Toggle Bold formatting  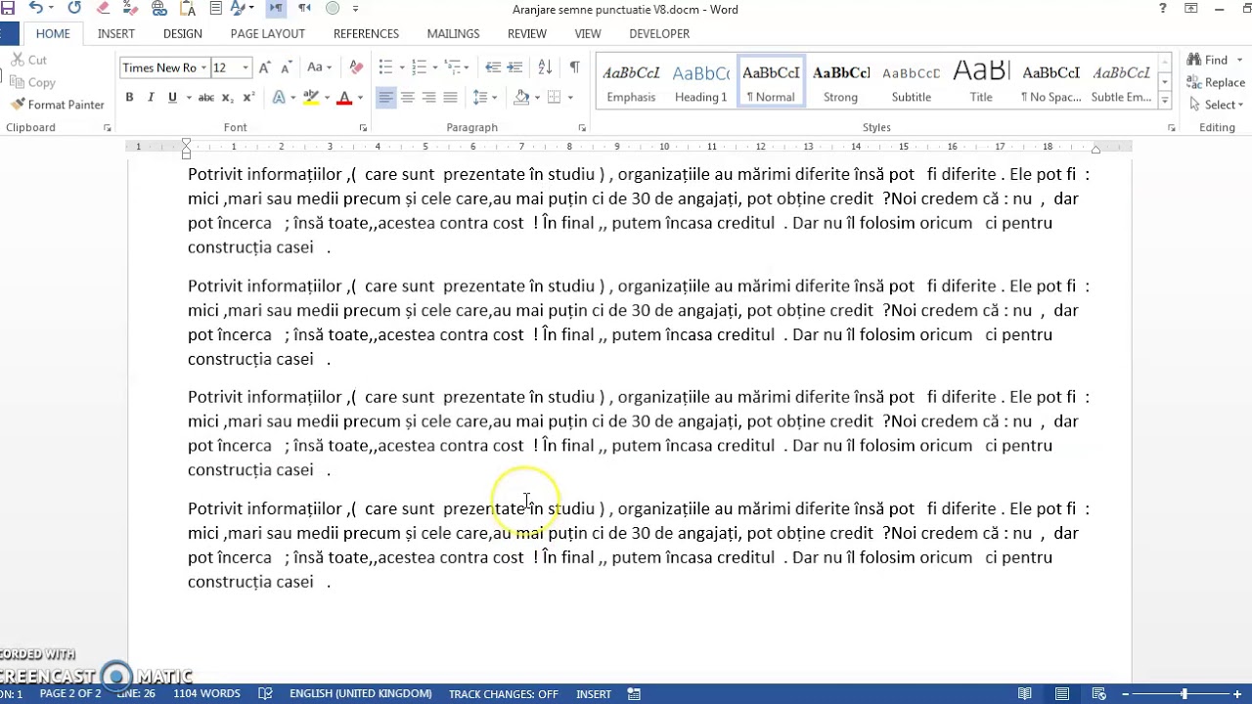coord(129,98)
